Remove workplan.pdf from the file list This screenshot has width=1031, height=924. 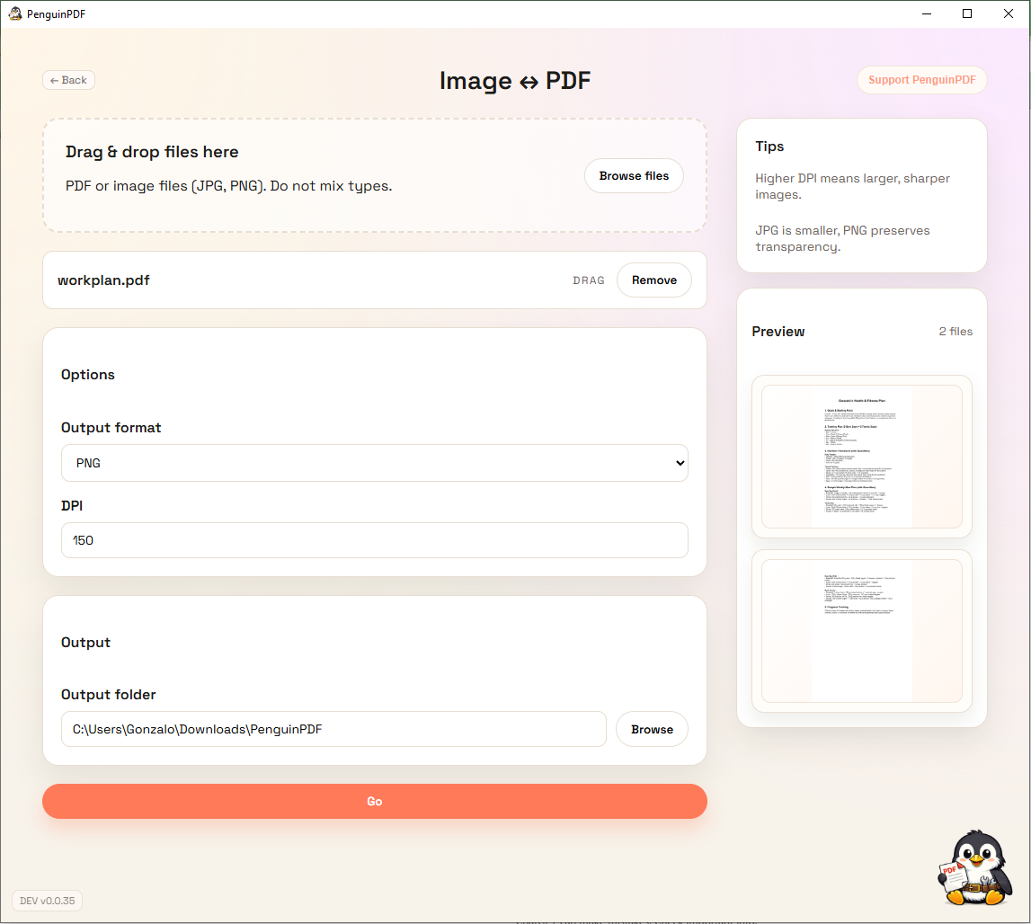653,280
